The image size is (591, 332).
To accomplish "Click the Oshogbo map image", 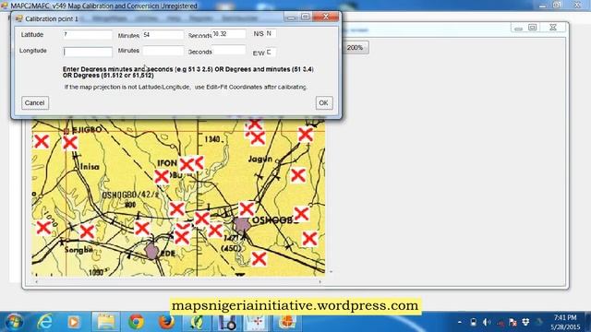I will coord(178,197).
